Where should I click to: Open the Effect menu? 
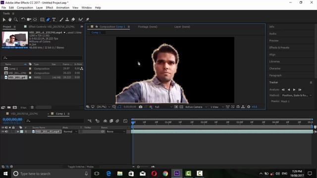(50, 8)
